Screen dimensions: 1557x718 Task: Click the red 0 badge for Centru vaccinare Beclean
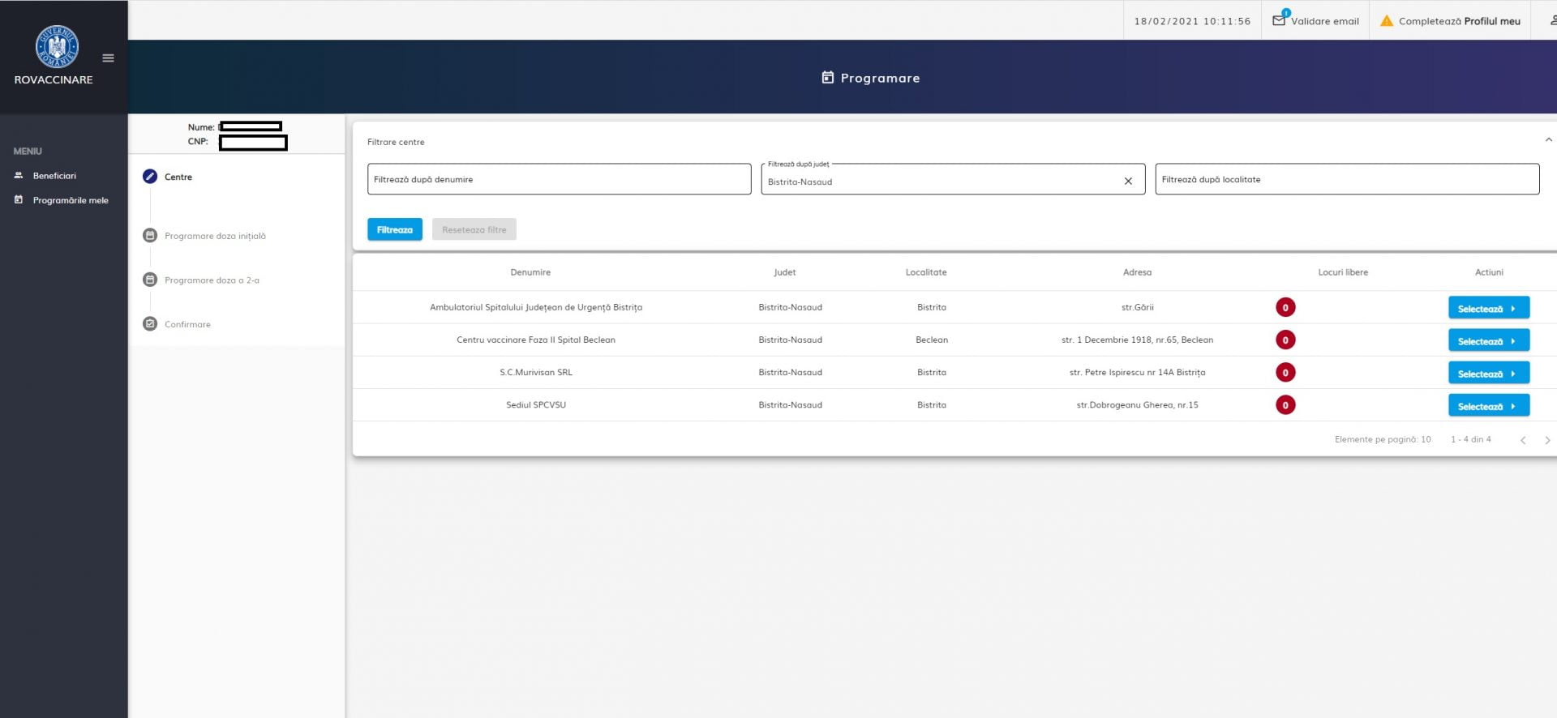click(1285, 340)
